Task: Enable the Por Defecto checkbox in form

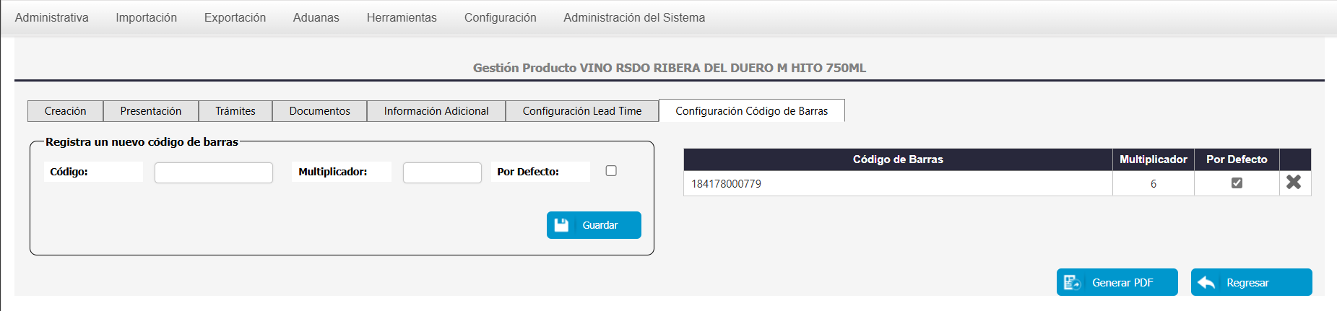Action: [x=611, y=171]
